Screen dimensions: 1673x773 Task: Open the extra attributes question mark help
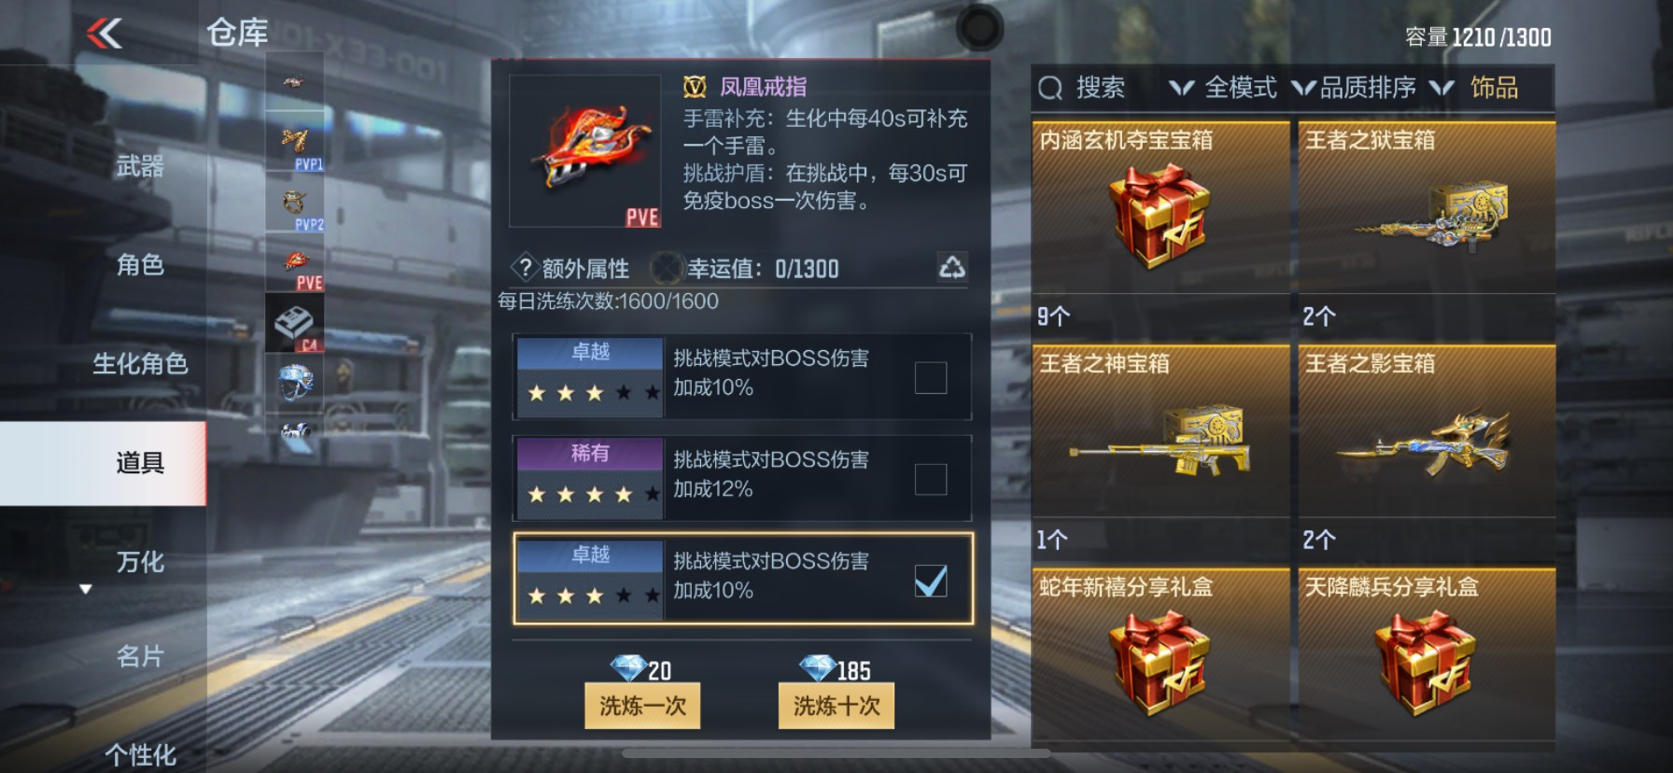pos(525,268)
